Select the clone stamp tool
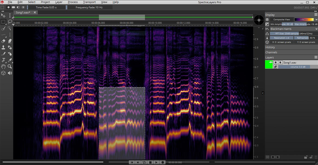 click(3, 47)
